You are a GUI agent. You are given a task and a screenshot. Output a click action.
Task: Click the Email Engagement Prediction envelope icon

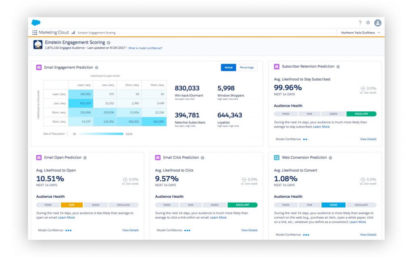click(x=39, y=67)
